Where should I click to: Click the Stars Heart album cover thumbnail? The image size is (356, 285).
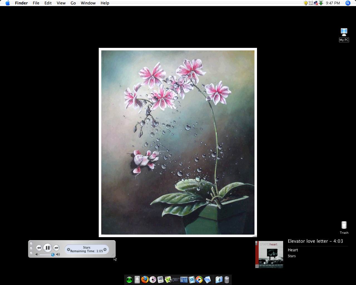click(269, 254)
